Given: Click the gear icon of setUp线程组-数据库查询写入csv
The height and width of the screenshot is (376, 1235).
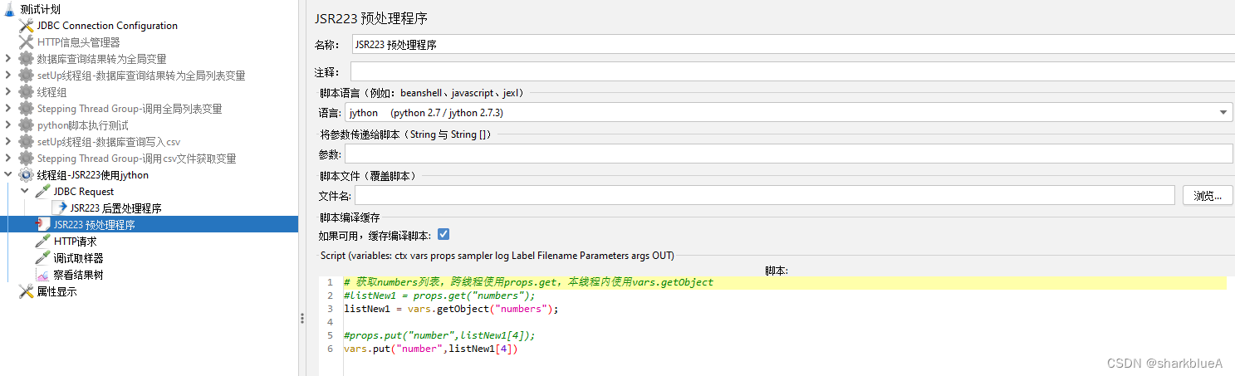Looking at the screenshot, I should click(26, 141).
